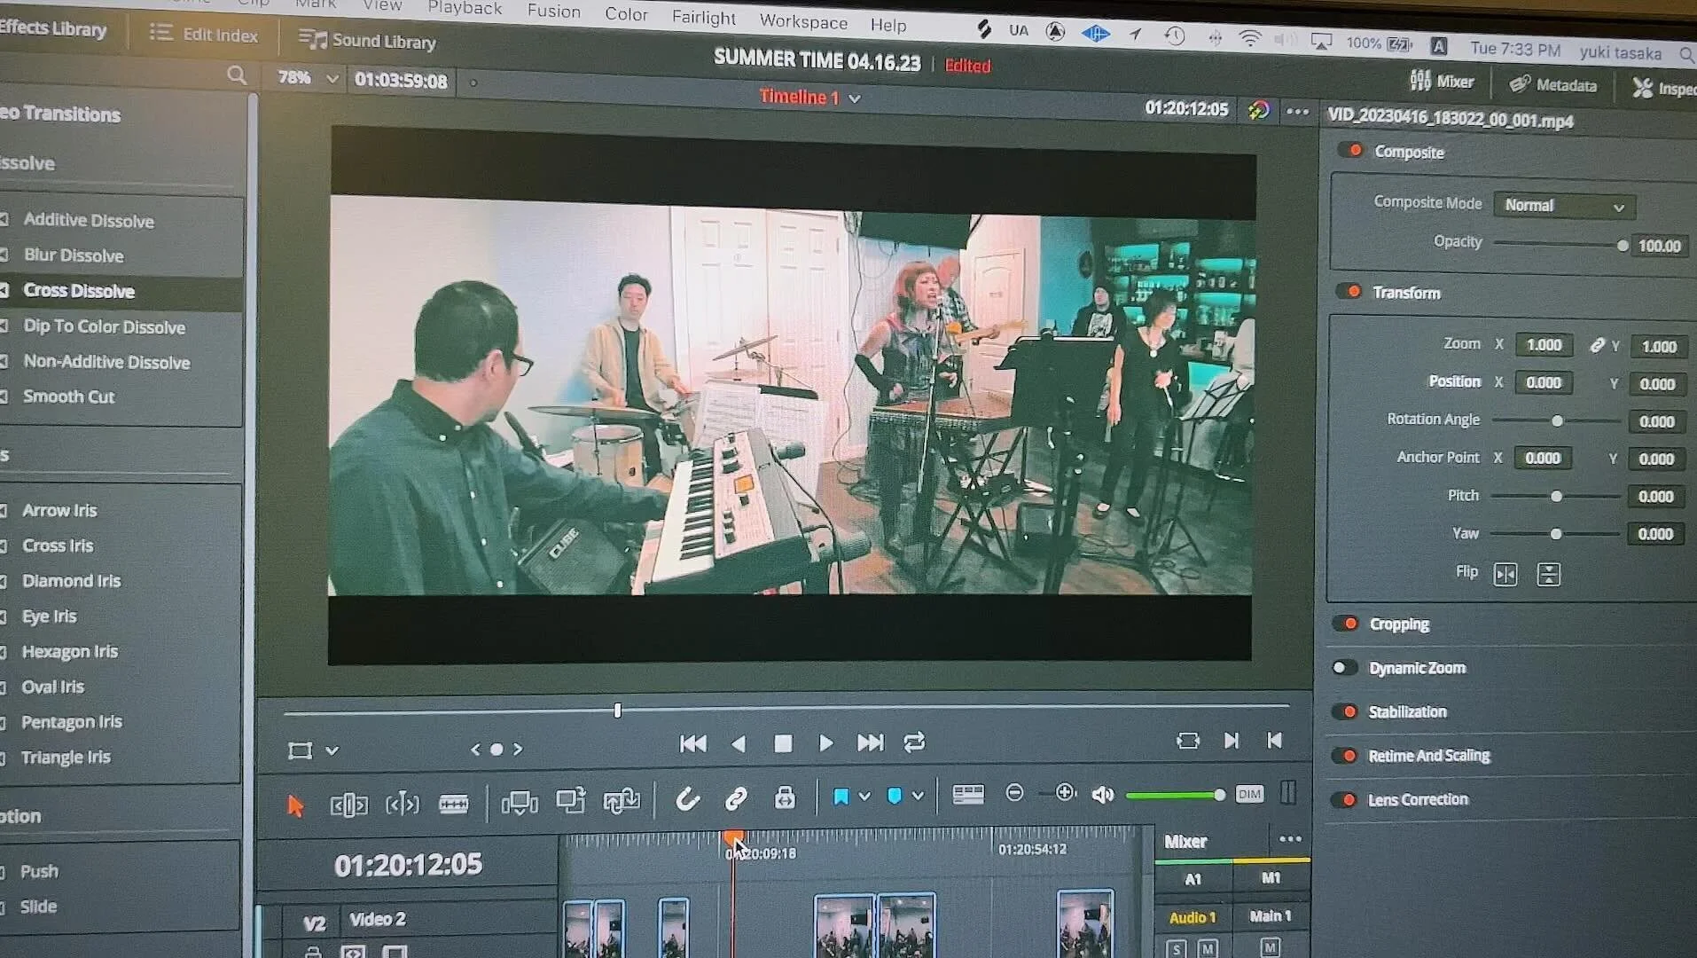The height and width of the screenshot is (958, 1697).
Task: Toggle the Lens Correction enable switch
Action: [x=1343, y=800]
